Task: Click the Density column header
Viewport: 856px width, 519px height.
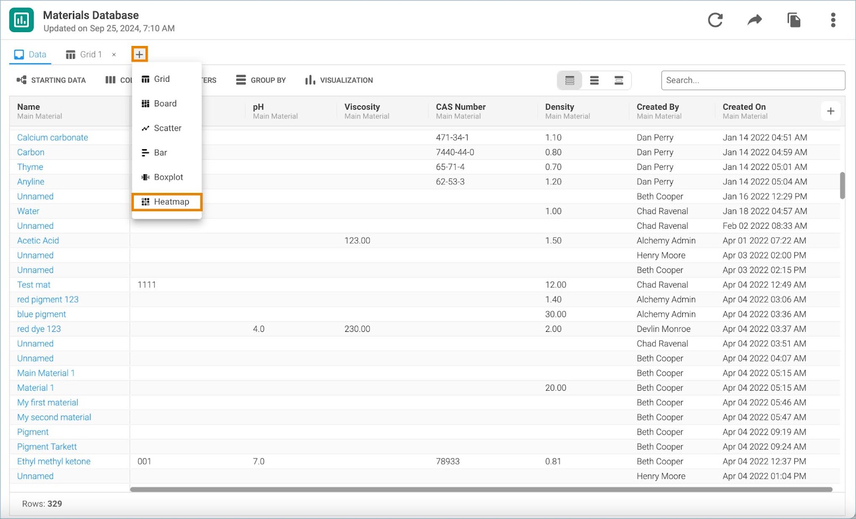Action: pos(560,107)
